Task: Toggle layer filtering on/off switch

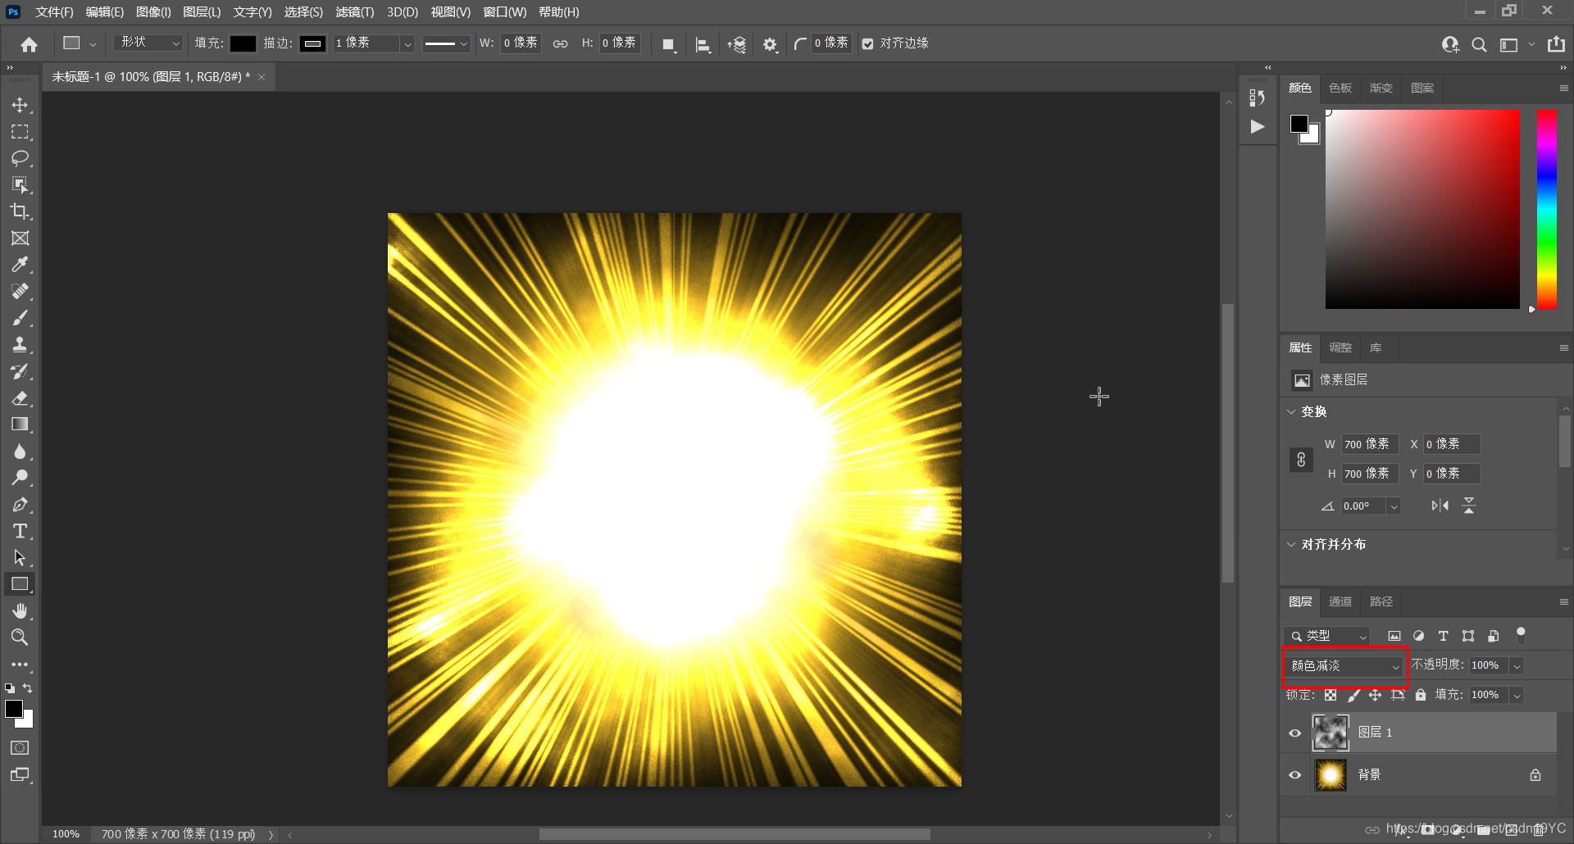Action: point(1521,633)
